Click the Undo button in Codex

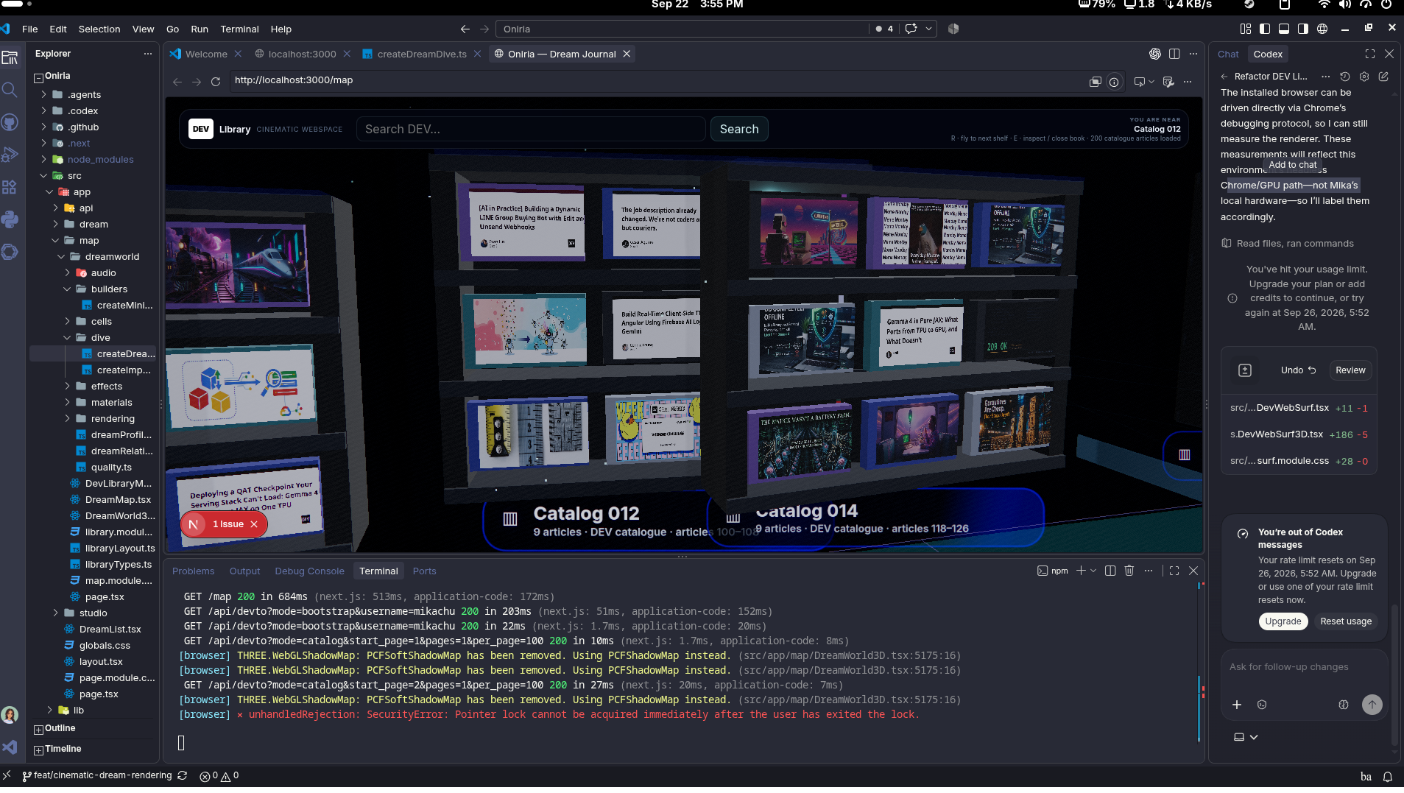pyautogui.click(x=1298, y=370)
